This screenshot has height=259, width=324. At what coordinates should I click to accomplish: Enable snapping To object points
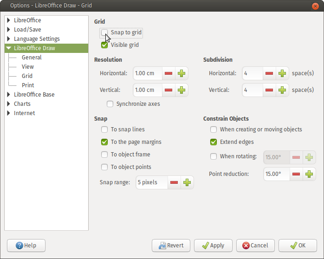tap(104, 167)
